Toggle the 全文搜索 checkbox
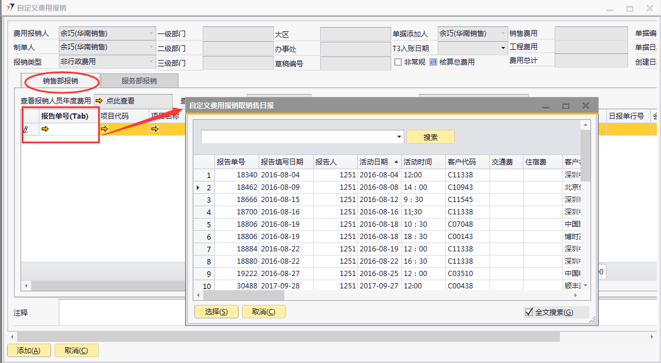 (x=529, y=312)
